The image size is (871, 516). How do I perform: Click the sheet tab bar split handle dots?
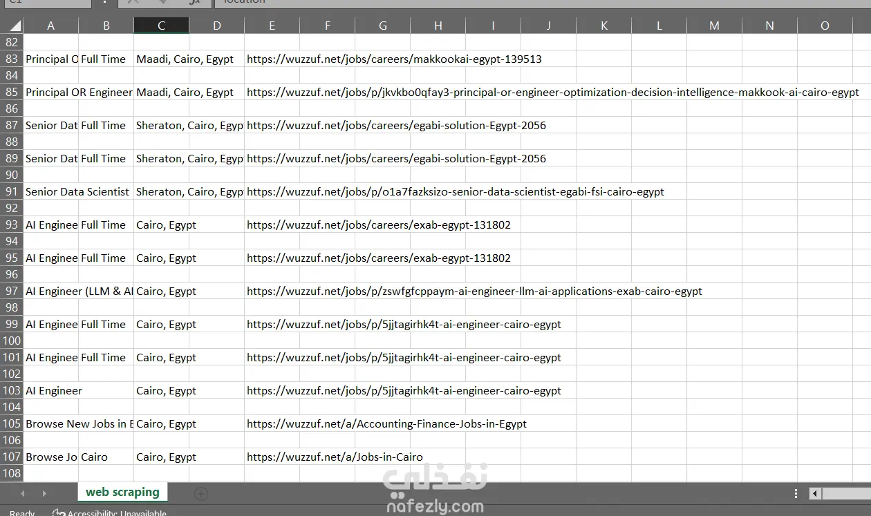(x=796, y=493)
